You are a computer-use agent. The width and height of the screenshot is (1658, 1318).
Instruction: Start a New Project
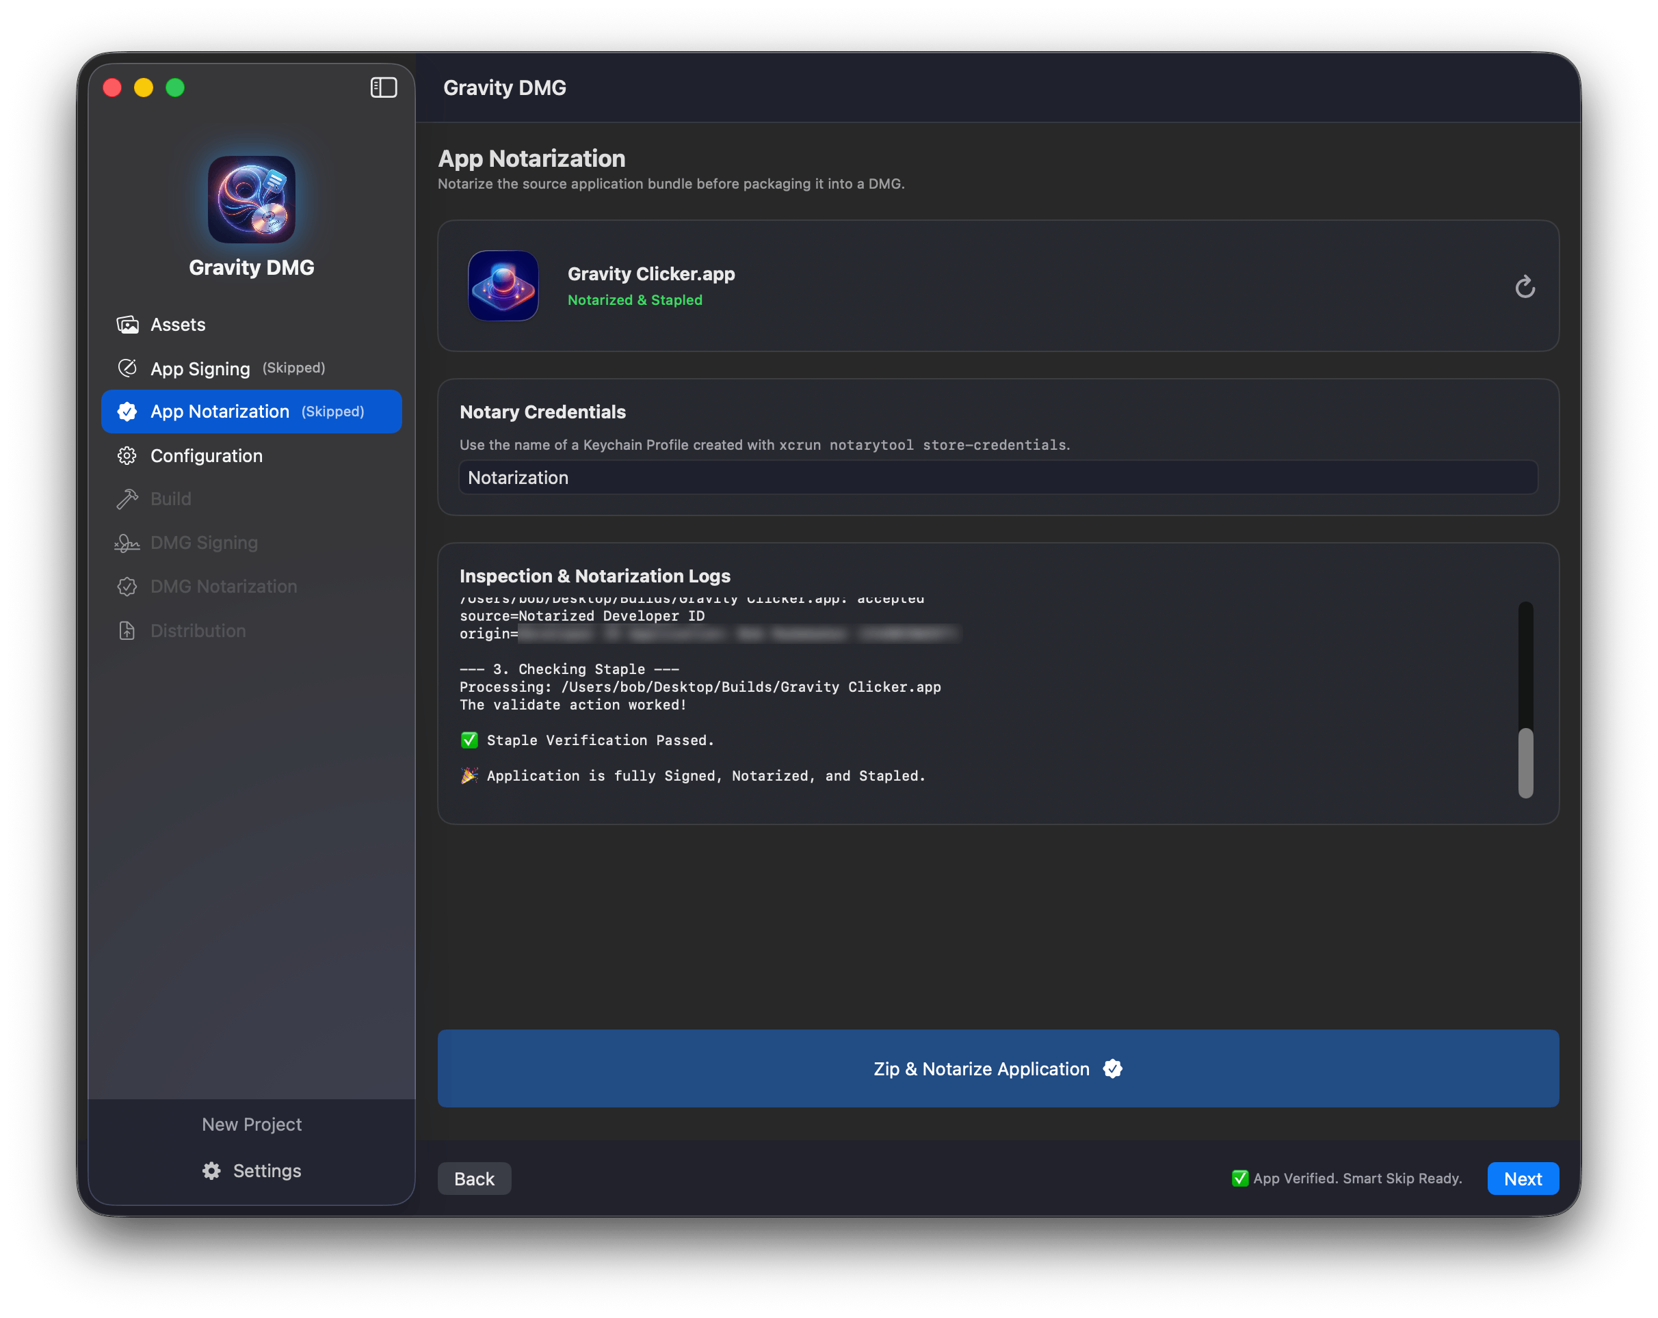pyautogui.click(x=252, y=1125)
